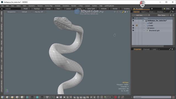The width and height of the screenshot is (176, 99).
Task: Toggle visibility of Asklepiya_for_tutor scene
Action: 133,21
